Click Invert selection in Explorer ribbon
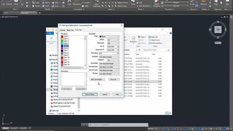 (155, 43)
